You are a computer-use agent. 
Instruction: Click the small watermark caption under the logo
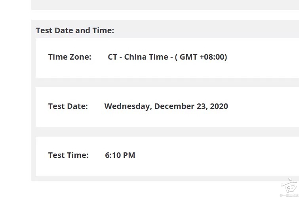point(289,195)
